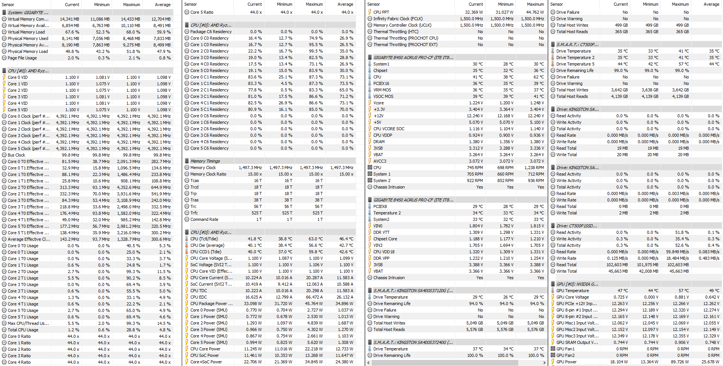Image resolution: width=723 pixels, height=366 pixels.
Task: Select the GPU SRAM Output V... row label
Action: point(577,342)
